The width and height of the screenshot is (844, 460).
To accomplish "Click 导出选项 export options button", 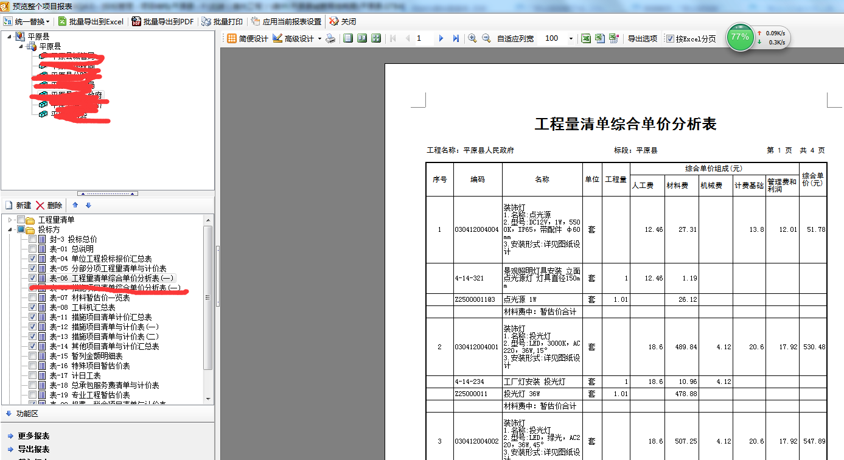I will click(643, 38).
